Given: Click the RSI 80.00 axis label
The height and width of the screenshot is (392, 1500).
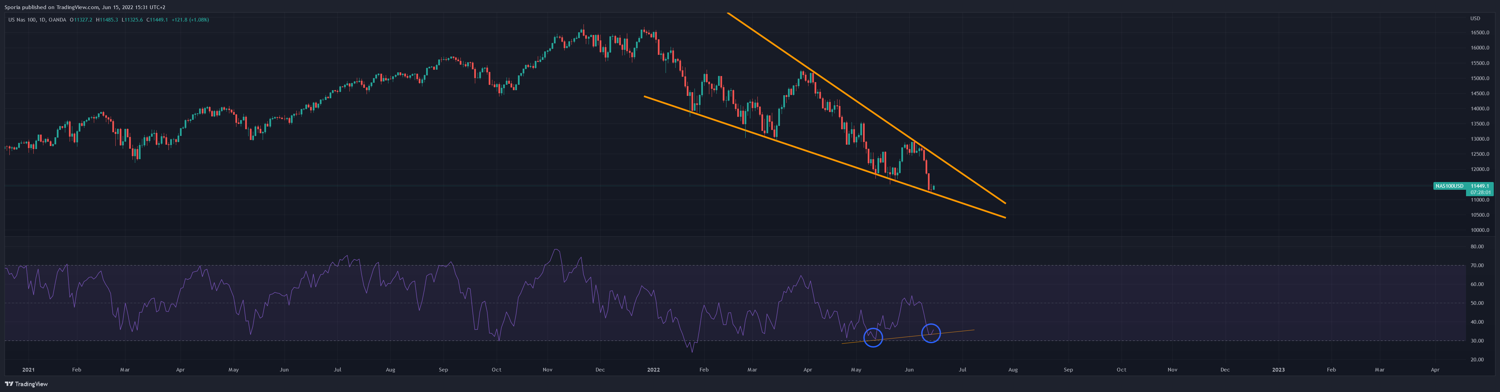Looking at the screenshot, I should coord(1477,246).
